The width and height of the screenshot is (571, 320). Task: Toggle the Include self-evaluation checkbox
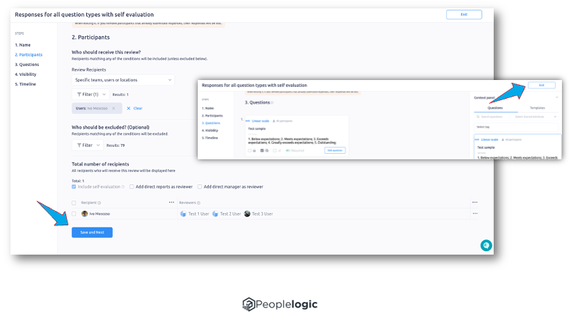75,186
